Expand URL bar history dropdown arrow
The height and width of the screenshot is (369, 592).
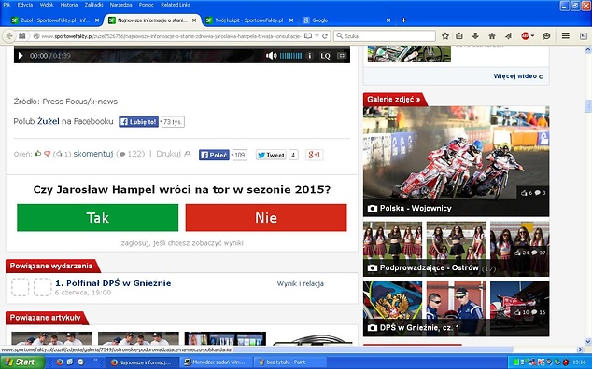(317, 36)
